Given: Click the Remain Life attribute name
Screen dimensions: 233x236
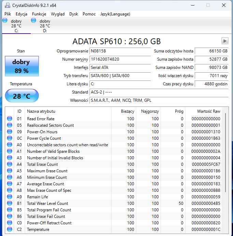Looking at the screenshot, I should click(37, 197).
